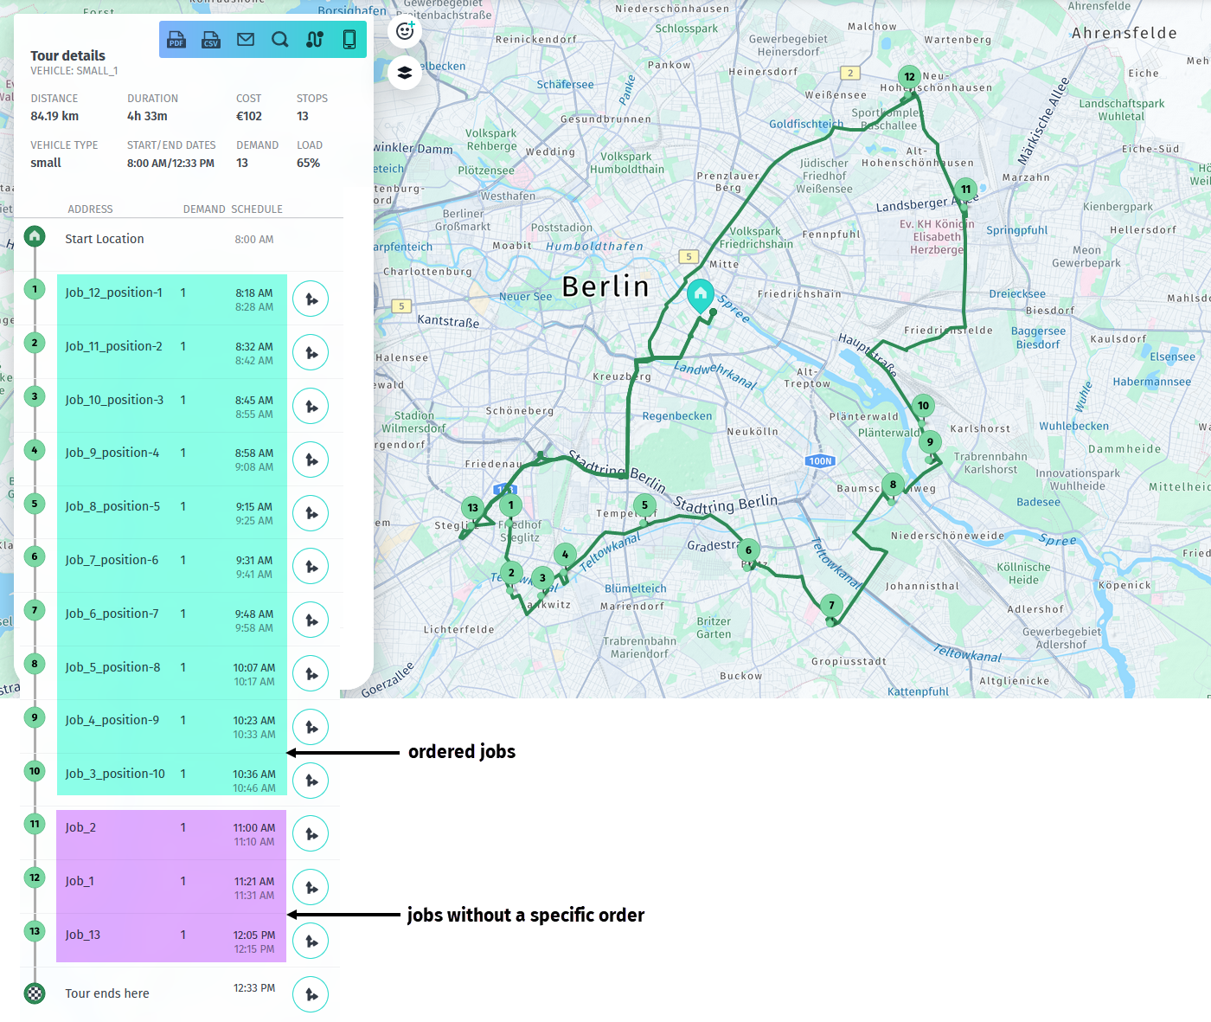Click route button in Job_4_position-9 row
The image size is (1211, 1022).
click(311, 727)
